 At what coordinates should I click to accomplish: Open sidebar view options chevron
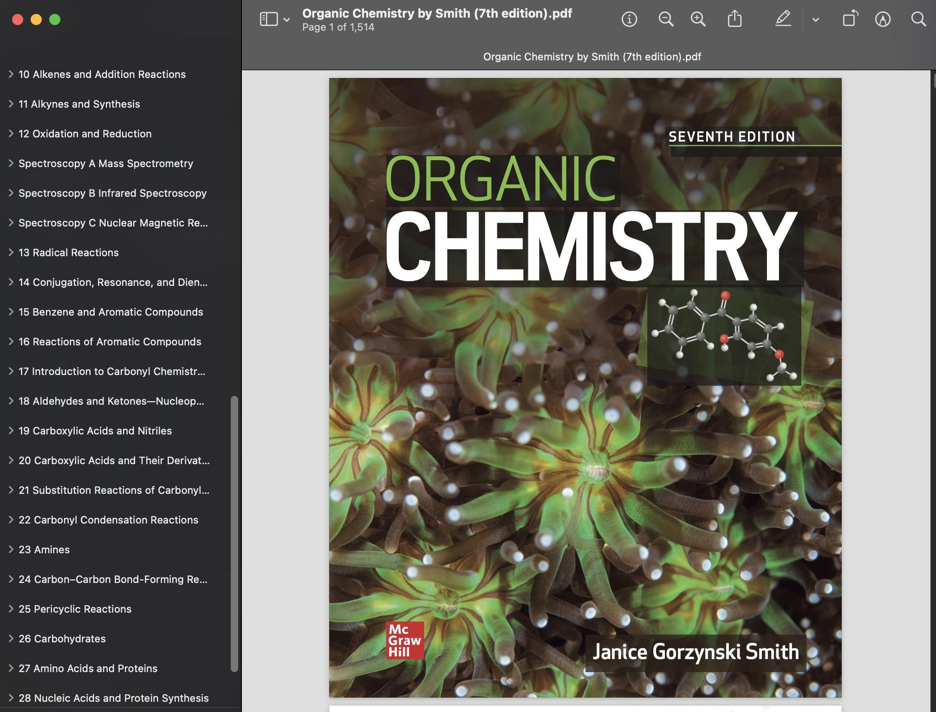[x=286, y=19]
